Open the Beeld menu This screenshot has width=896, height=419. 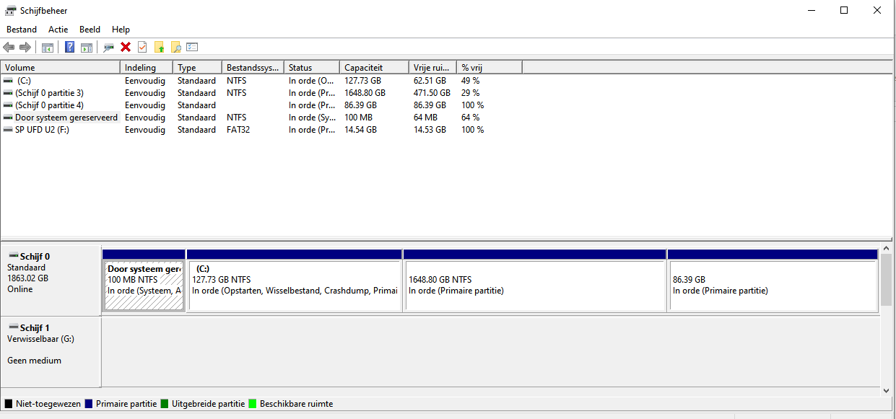click(90, 30)
